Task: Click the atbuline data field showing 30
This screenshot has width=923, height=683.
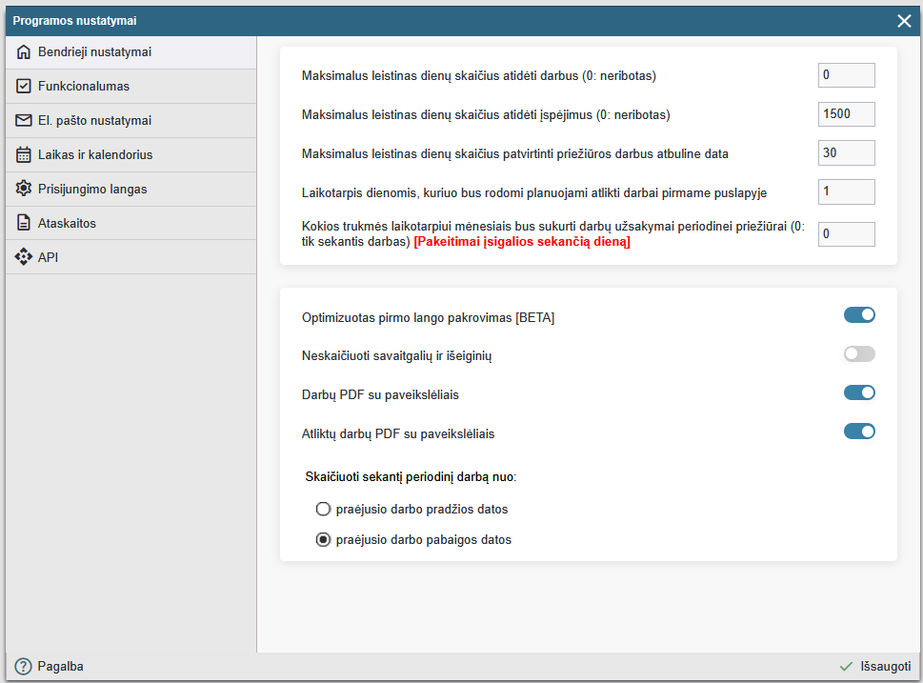Action: (x=847, y=153)
